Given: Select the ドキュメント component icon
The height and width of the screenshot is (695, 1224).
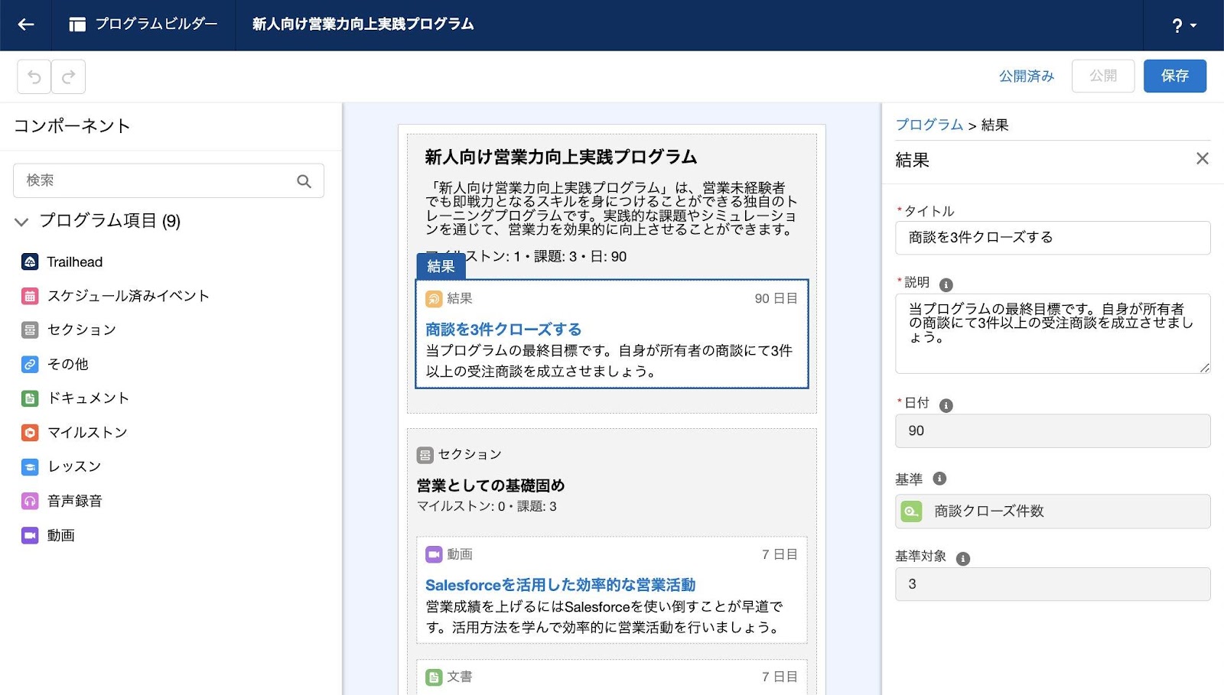Looking at the screenshot, I should (30, 398).
